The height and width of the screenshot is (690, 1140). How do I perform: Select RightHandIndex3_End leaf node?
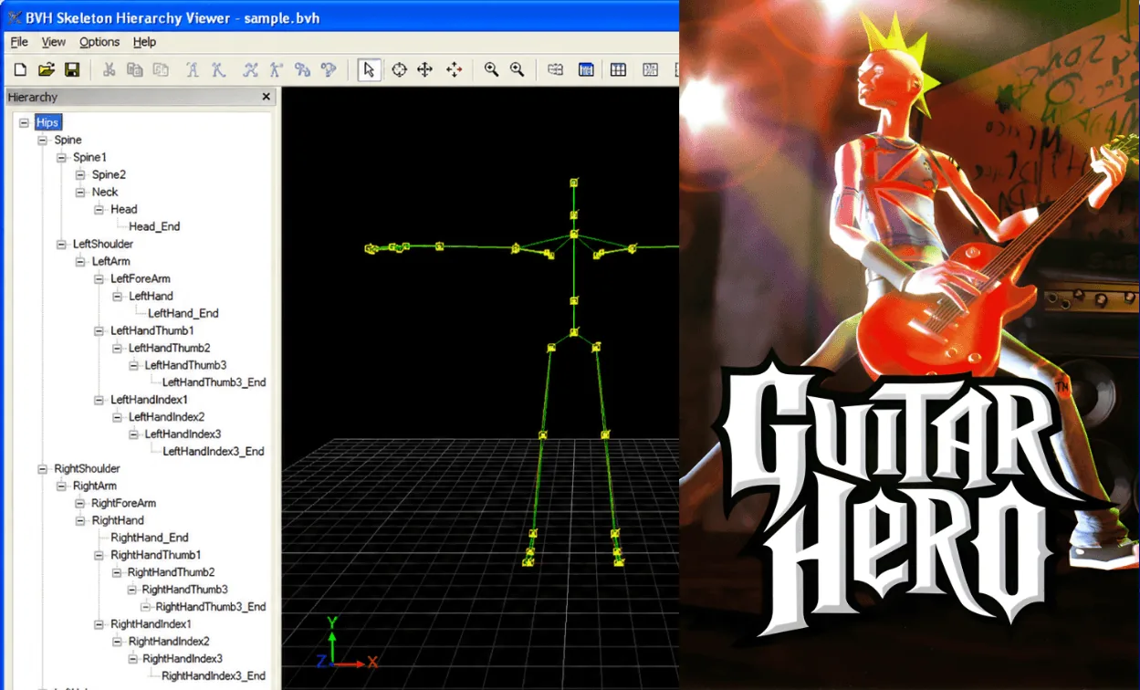[x=214, y=676]
